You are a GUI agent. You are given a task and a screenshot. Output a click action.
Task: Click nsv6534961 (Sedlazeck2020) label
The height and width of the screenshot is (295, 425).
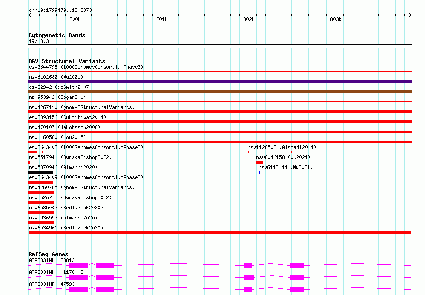[66, 228]
